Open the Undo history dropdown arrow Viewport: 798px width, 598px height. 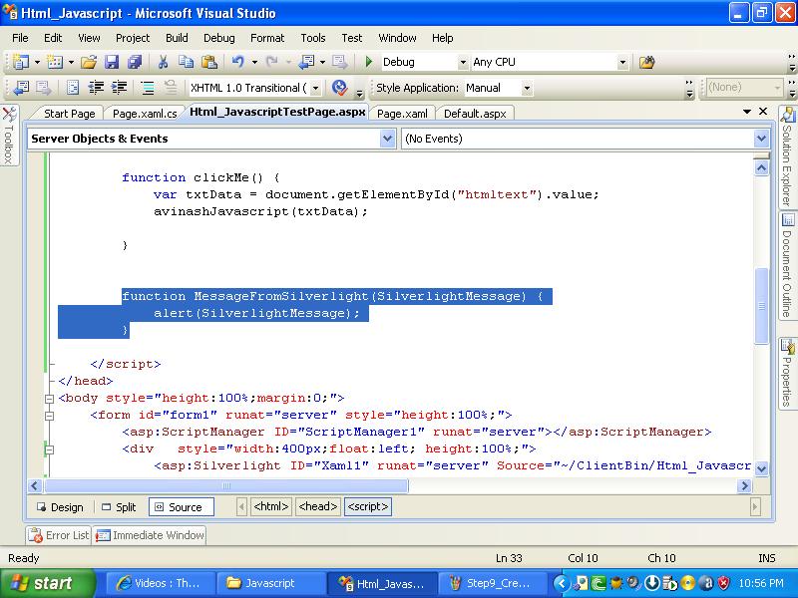[x=254, y=62]
